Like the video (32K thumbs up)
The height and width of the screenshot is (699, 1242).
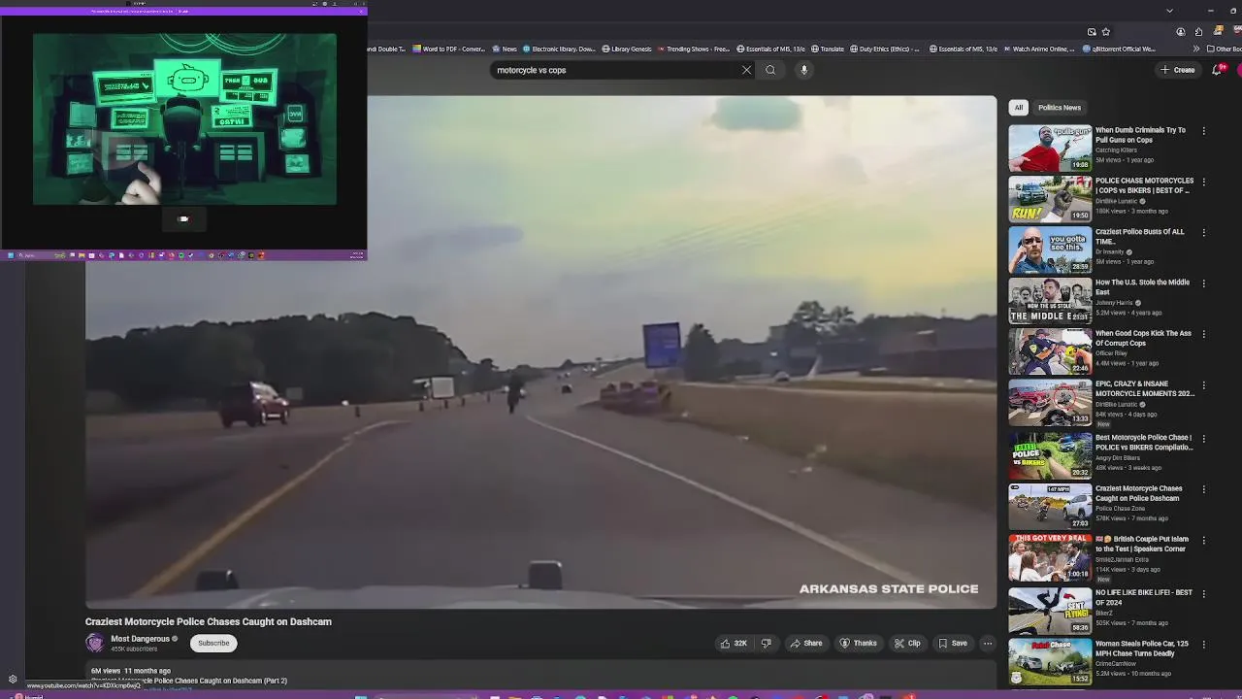733,643
